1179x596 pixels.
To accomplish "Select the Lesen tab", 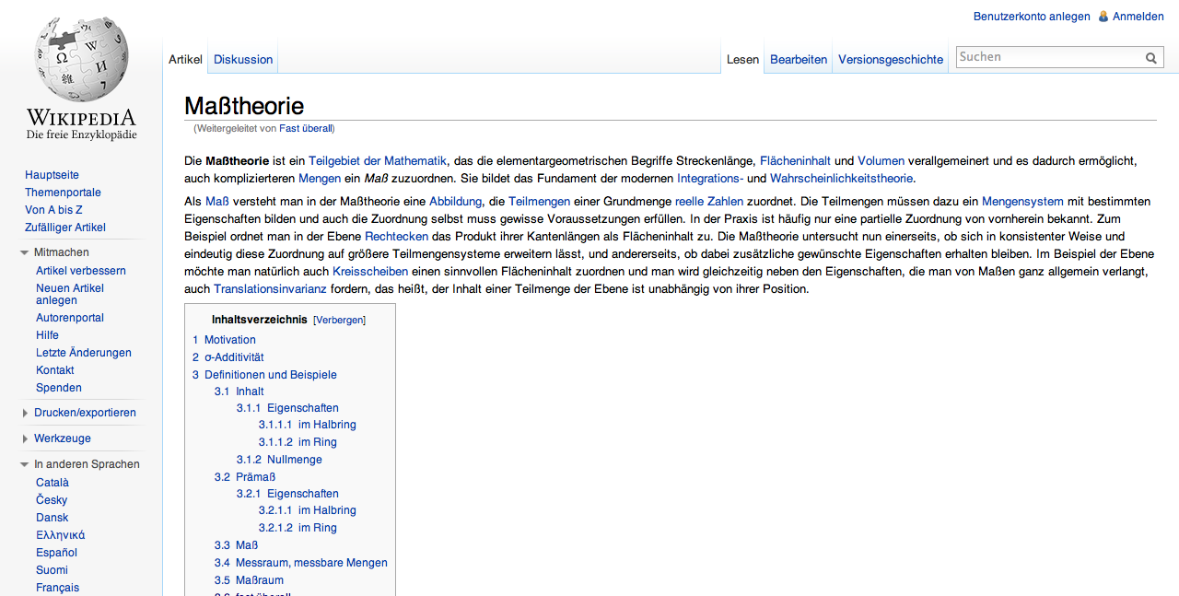I will coord(742,59).
